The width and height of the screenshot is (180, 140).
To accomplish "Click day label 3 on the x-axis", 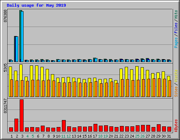I will click(x=22, y=136).
